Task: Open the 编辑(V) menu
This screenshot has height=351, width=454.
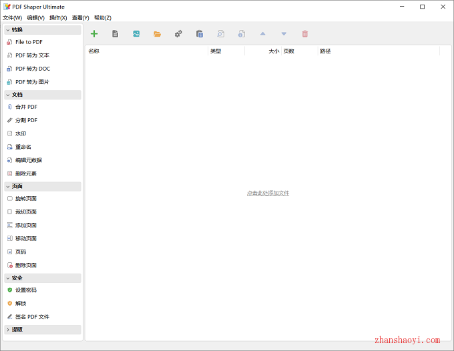Action: [35, 17]
